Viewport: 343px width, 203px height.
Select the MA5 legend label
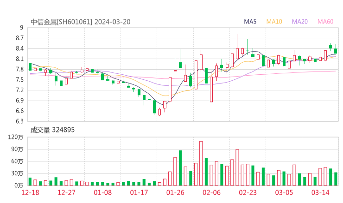pos(250,22)
